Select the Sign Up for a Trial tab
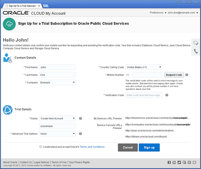Image resolution: width=201 pixels, height=169 pixels. click(x=23, y=6)
